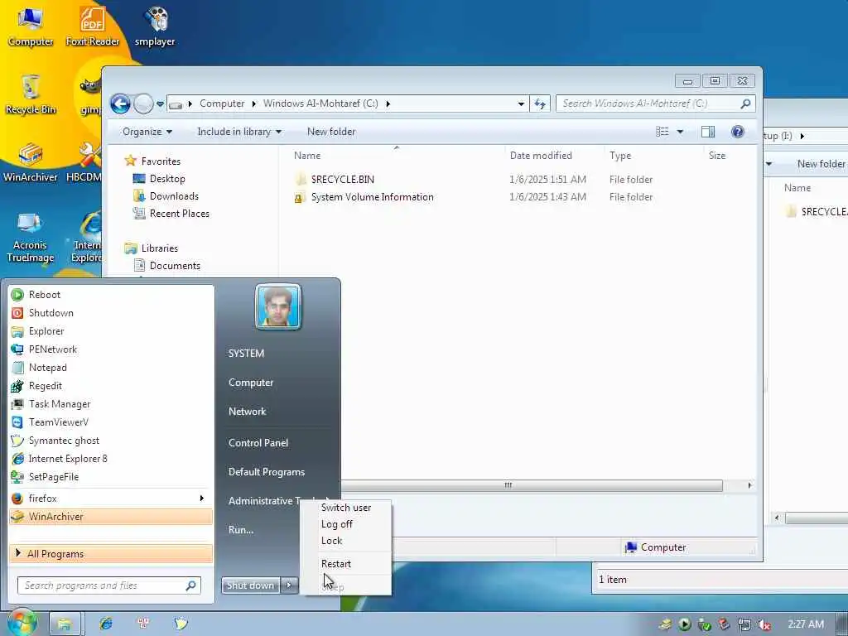Screen dimensions: 848x636
Task: Click the user account picture
Action: (x=278, y=306)
